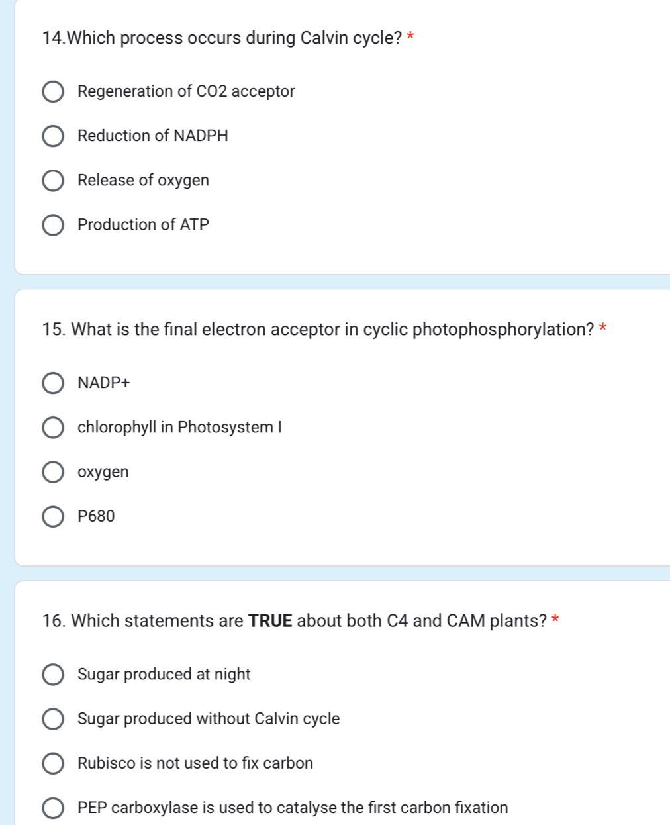Choose 'Sugar produced at night' option
The image size is (670, 825).
tap(53, 674)
